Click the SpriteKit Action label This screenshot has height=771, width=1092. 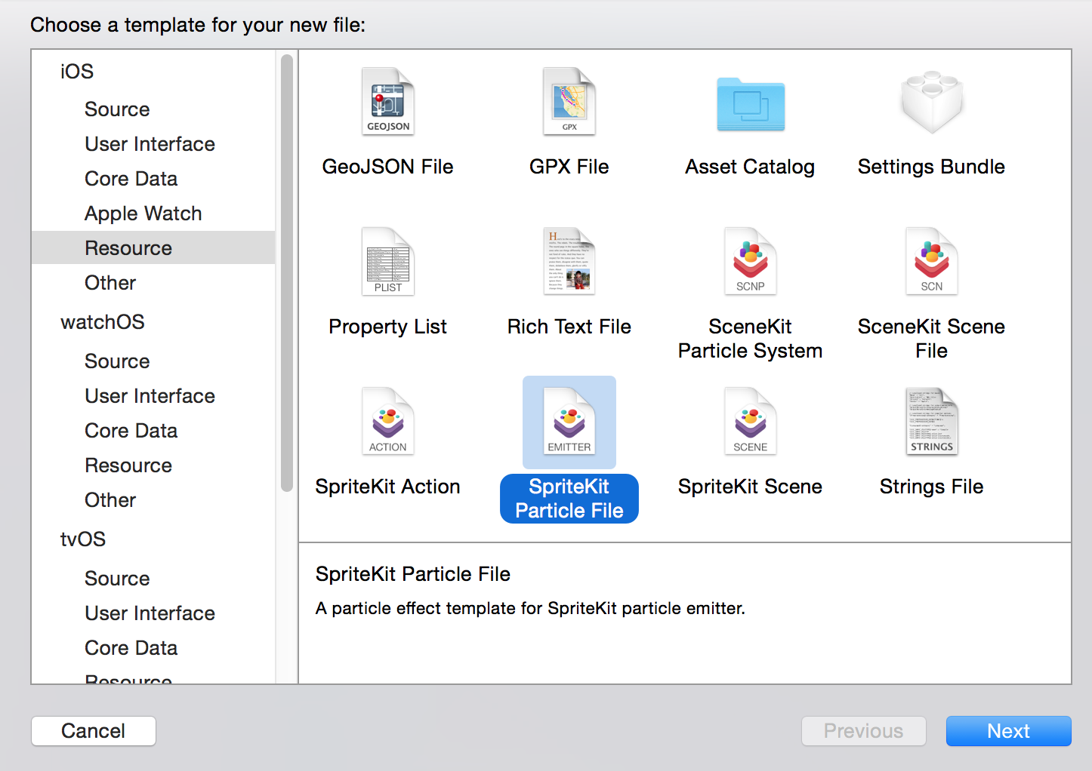coord(388,487)
